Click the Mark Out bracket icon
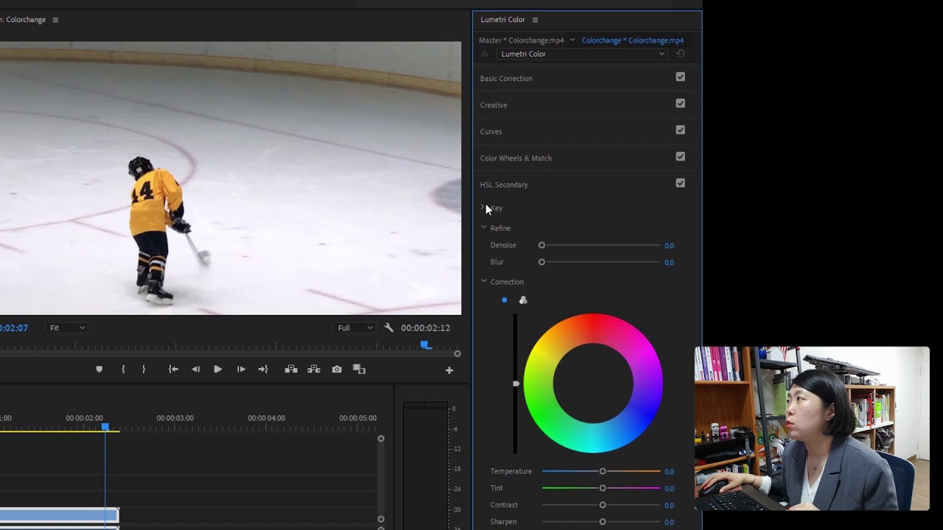The height and width of the screenshot is (530, 943). (144, 370)
